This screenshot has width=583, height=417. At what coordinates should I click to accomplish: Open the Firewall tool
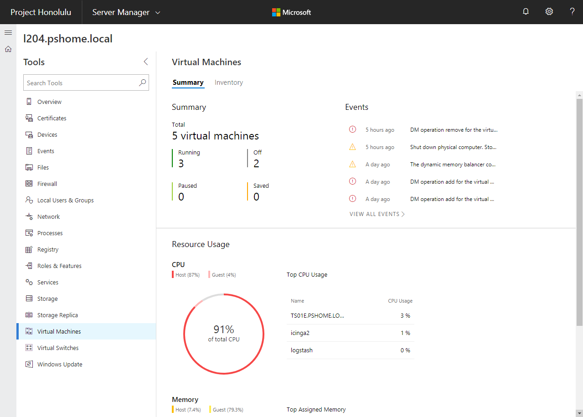[x=47, y=184]
